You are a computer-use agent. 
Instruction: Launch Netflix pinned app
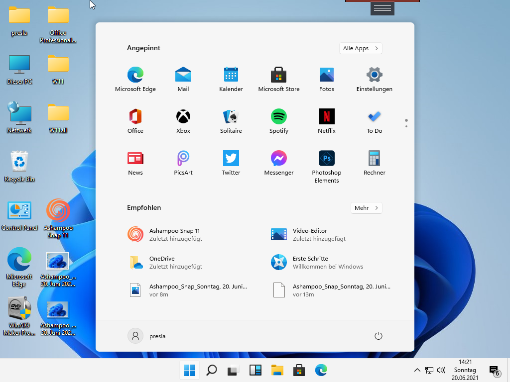[327, 121]
